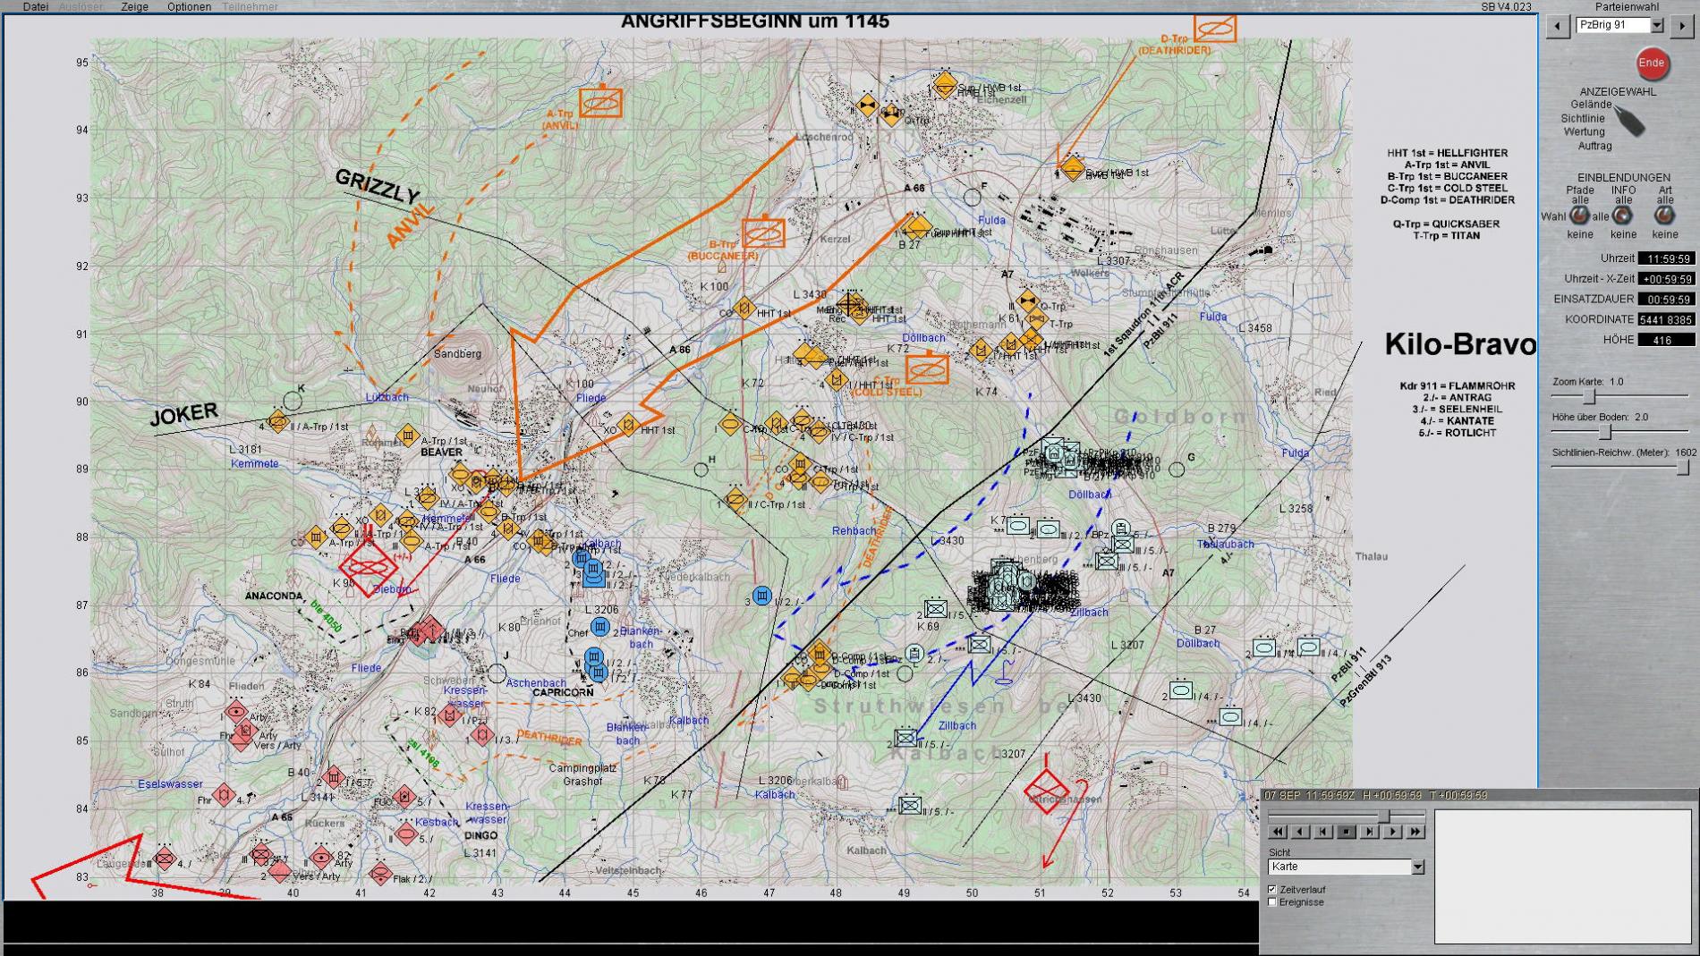Toggle the INFO overlay knob
Viewport: 1700px width, 956px height.
(1622, 216)
